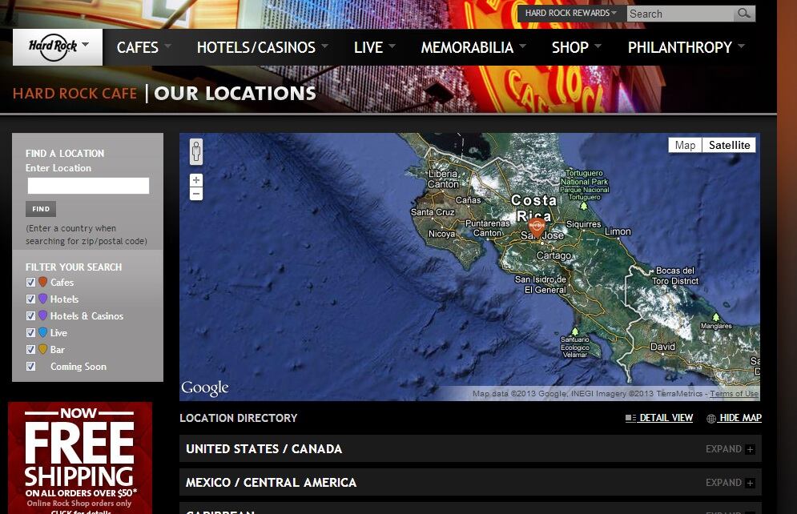Open the Hotels/Casinos menu
The image size is (797, 514).
click(x=262, y=48)
